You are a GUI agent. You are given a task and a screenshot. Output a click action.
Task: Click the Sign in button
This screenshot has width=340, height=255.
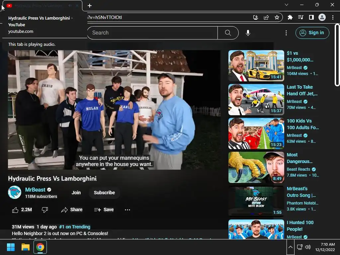pos(312,33)
